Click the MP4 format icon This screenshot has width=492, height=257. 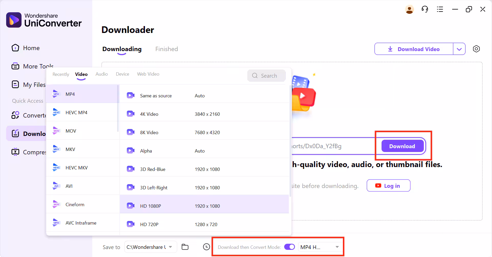point(56,94)
